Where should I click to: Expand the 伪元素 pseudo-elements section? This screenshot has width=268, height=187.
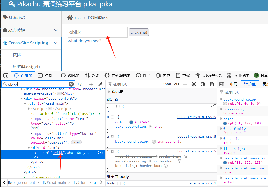pyautogui.click(x=109, y=92)
